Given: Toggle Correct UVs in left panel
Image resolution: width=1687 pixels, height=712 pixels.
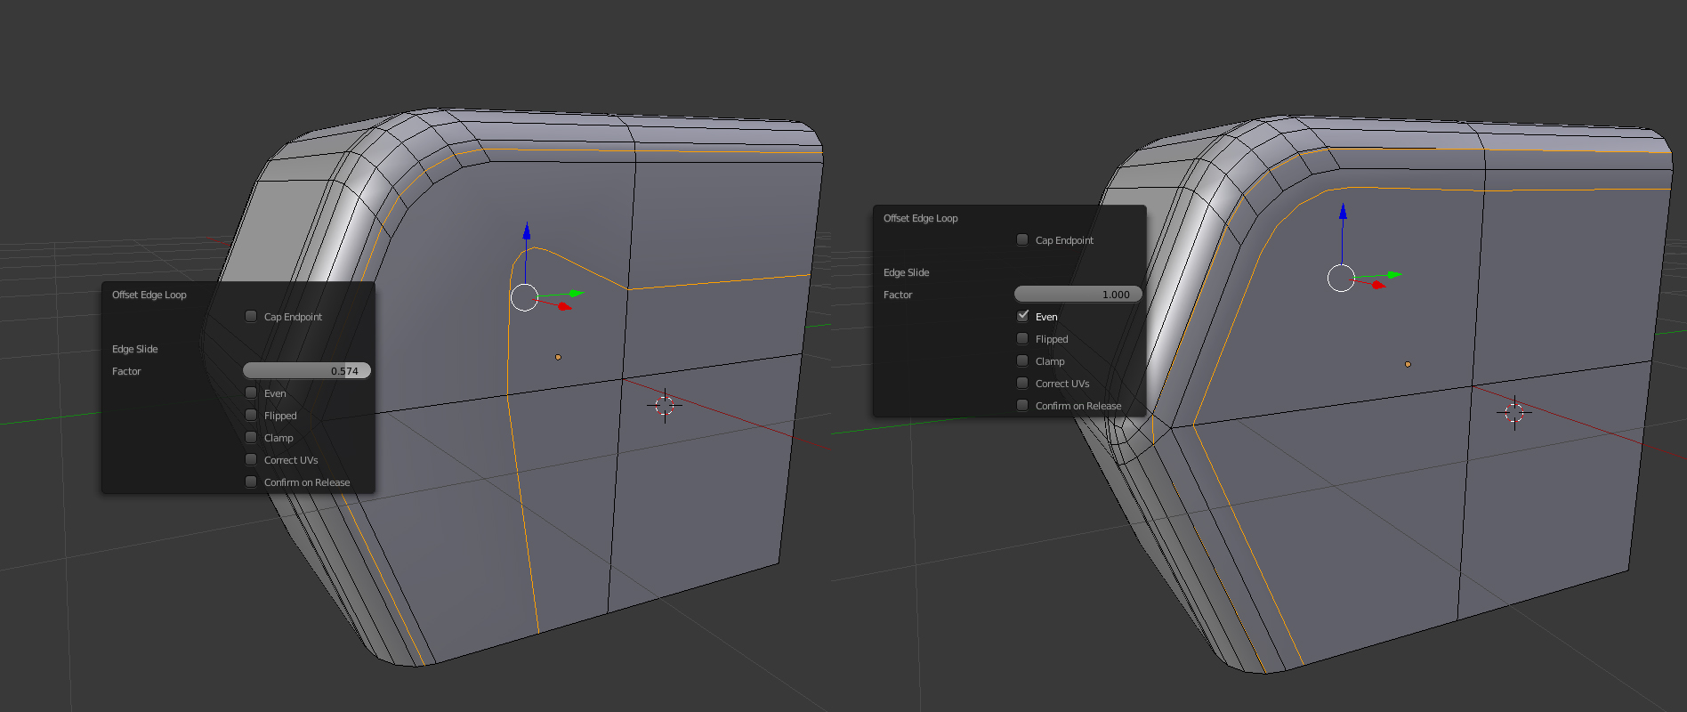Looking at the screenshot, I should coord(251,459).
